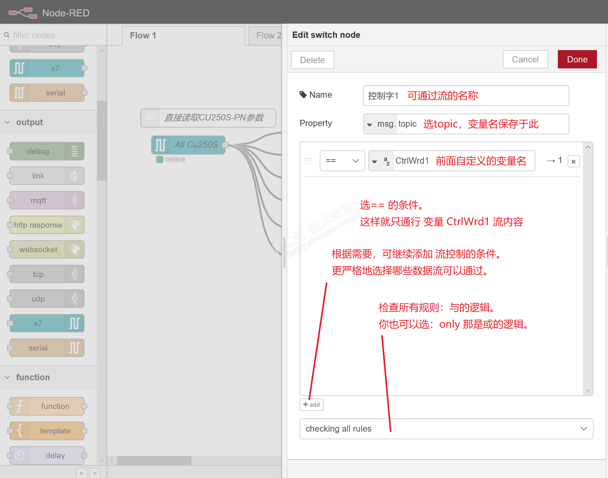Open msg property type dropdown arrow

click(x=370, y=125)
